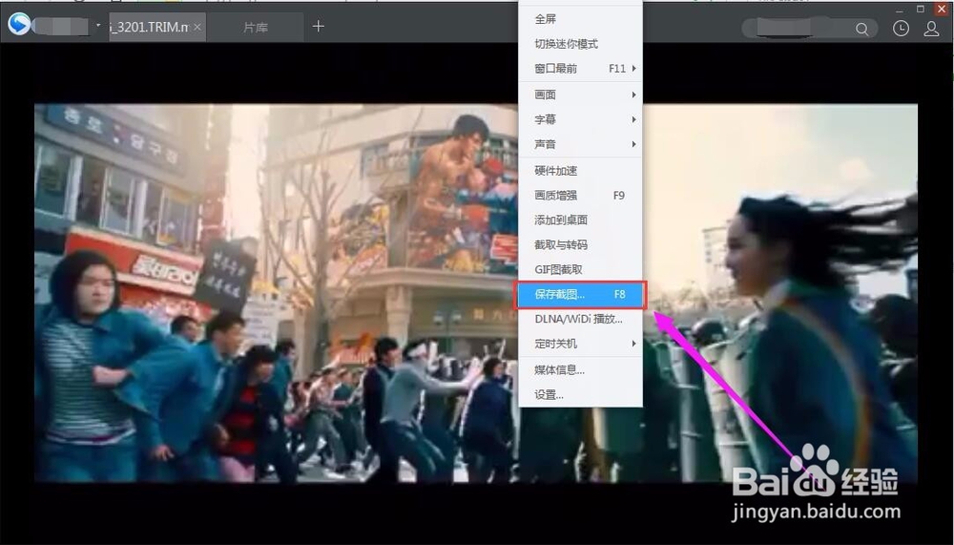The height and width of the screenshot is (545, 954).
Task: Choose 全屏 from context menu
Action: 580,19
